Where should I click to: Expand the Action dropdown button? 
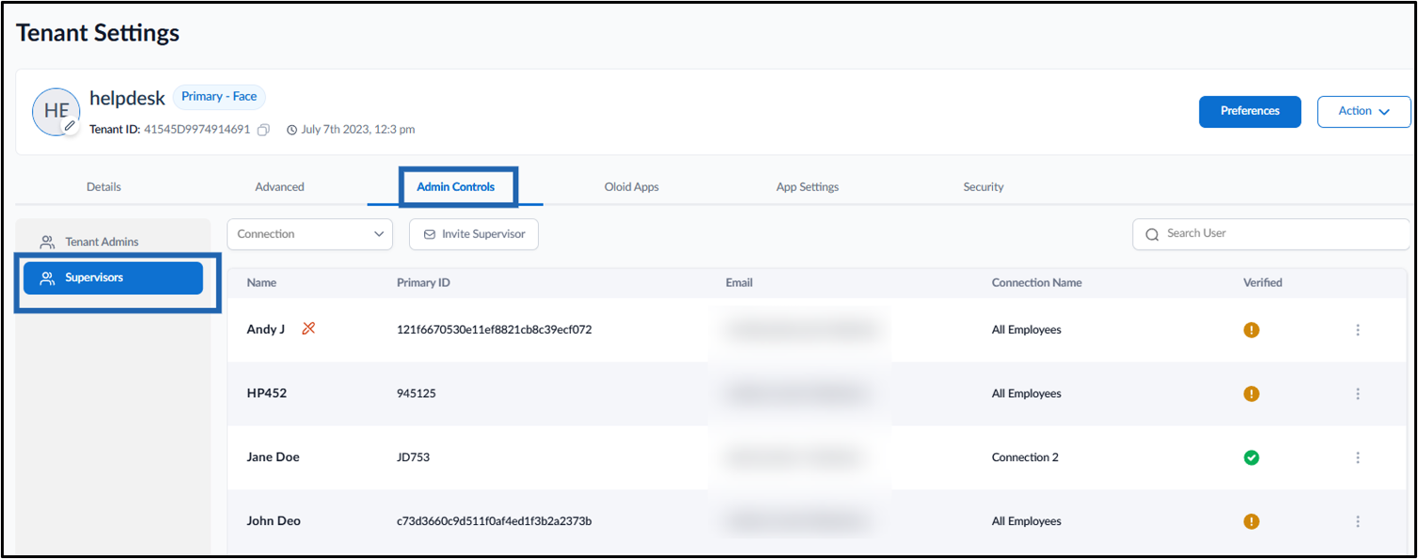click(x=1363, y=111)
